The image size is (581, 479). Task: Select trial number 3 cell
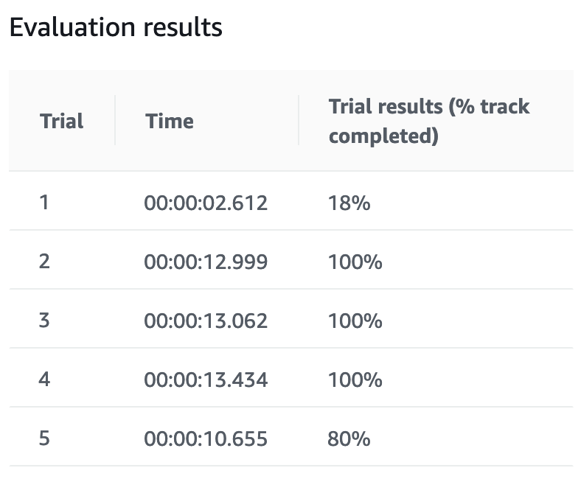(44, 320)
